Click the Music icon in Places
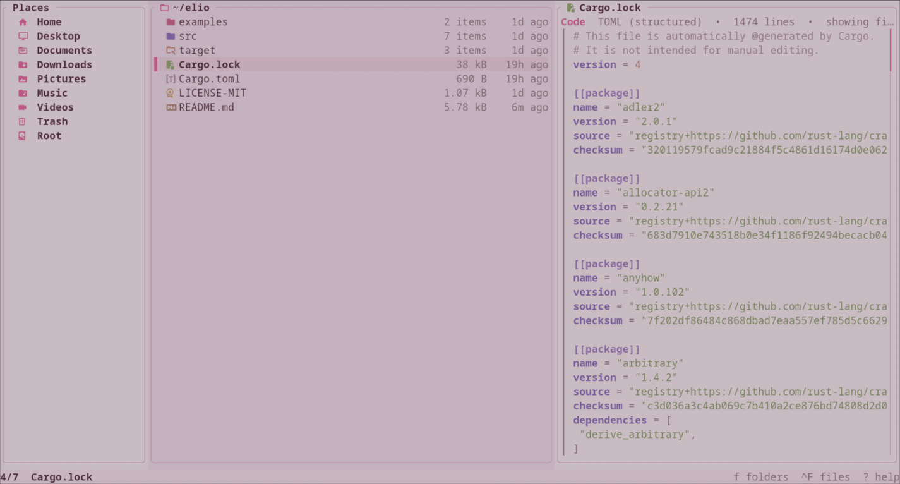Screen dimensions: 900x484 pos(23,93)
